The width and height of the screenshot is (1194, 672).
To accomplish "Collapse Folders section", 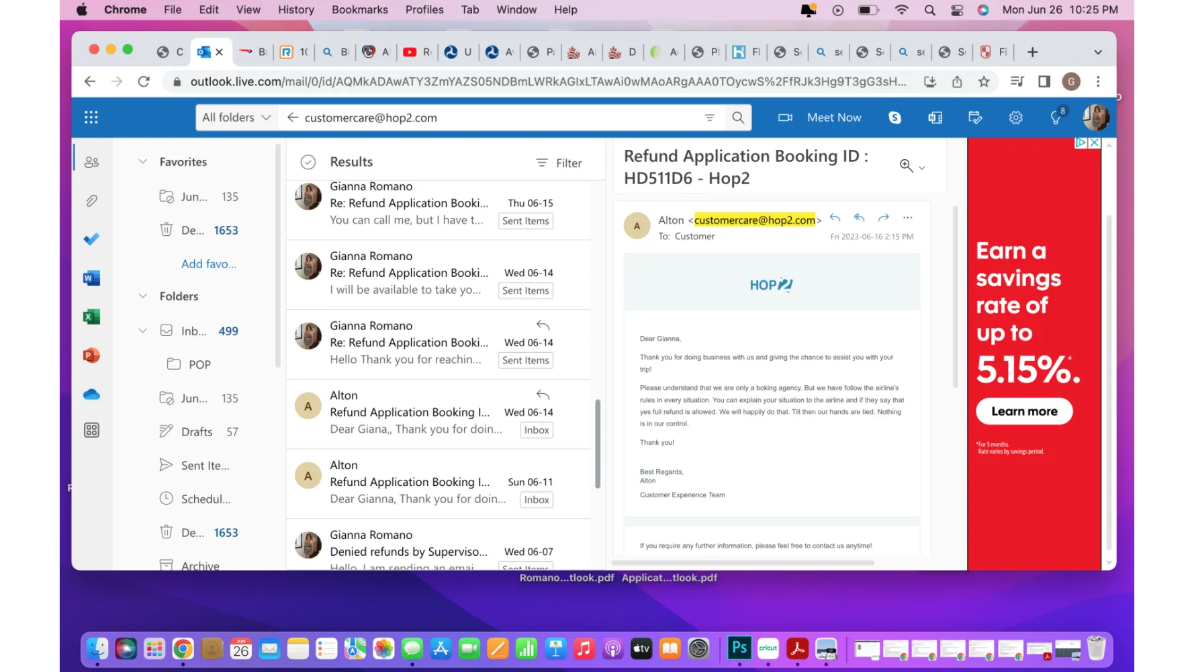I will click(142, 296).
